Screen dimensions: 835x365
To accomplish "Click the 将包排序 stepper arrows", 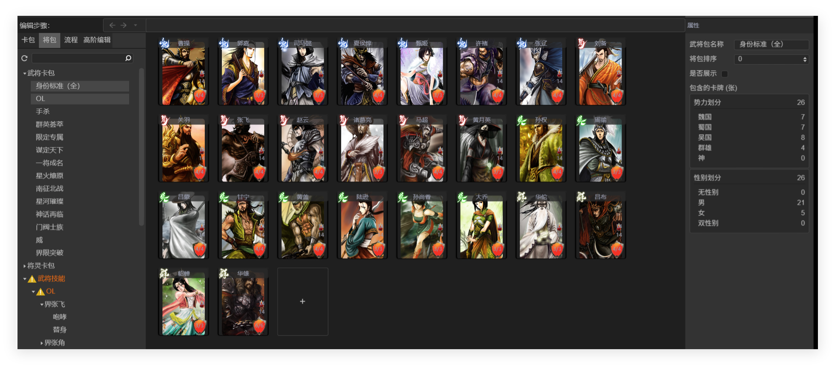I will [805, 59].
